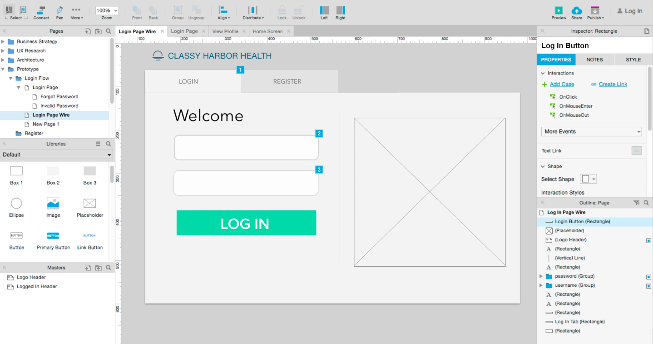This screenshot has width=653, height=344.
Task: Open the Select Shape swatch picker
Action: click(588, 179)
